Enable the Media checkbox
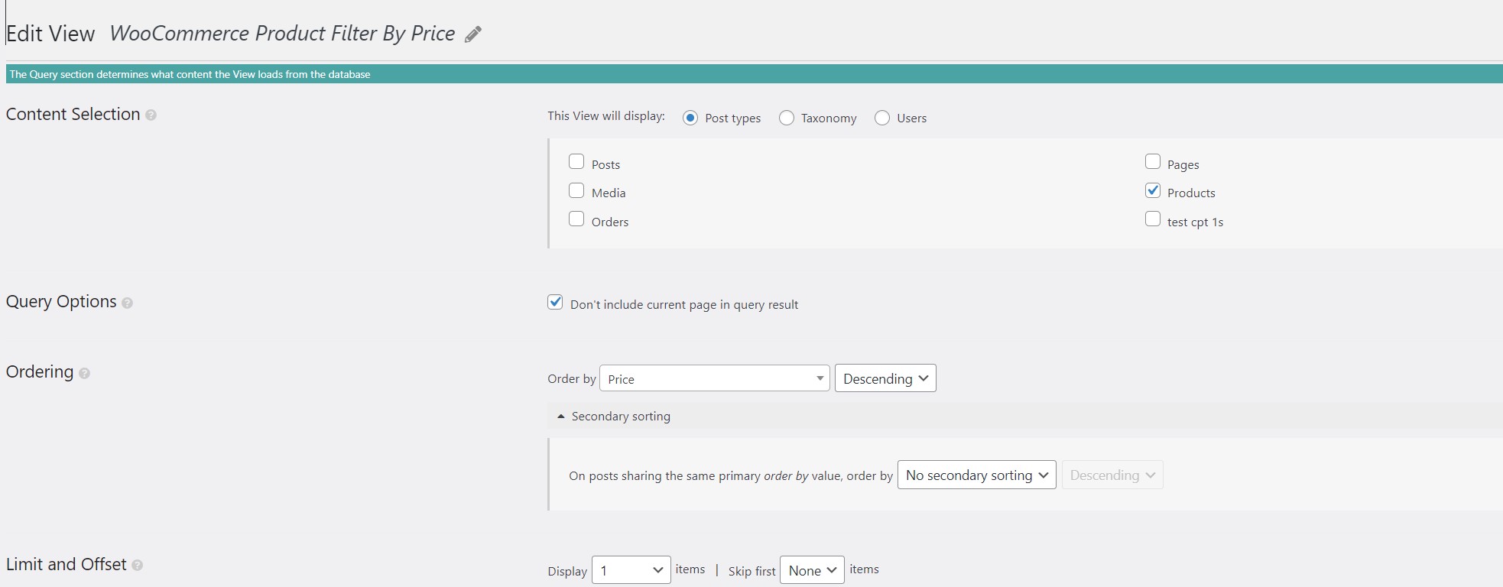 coord(576,190)
